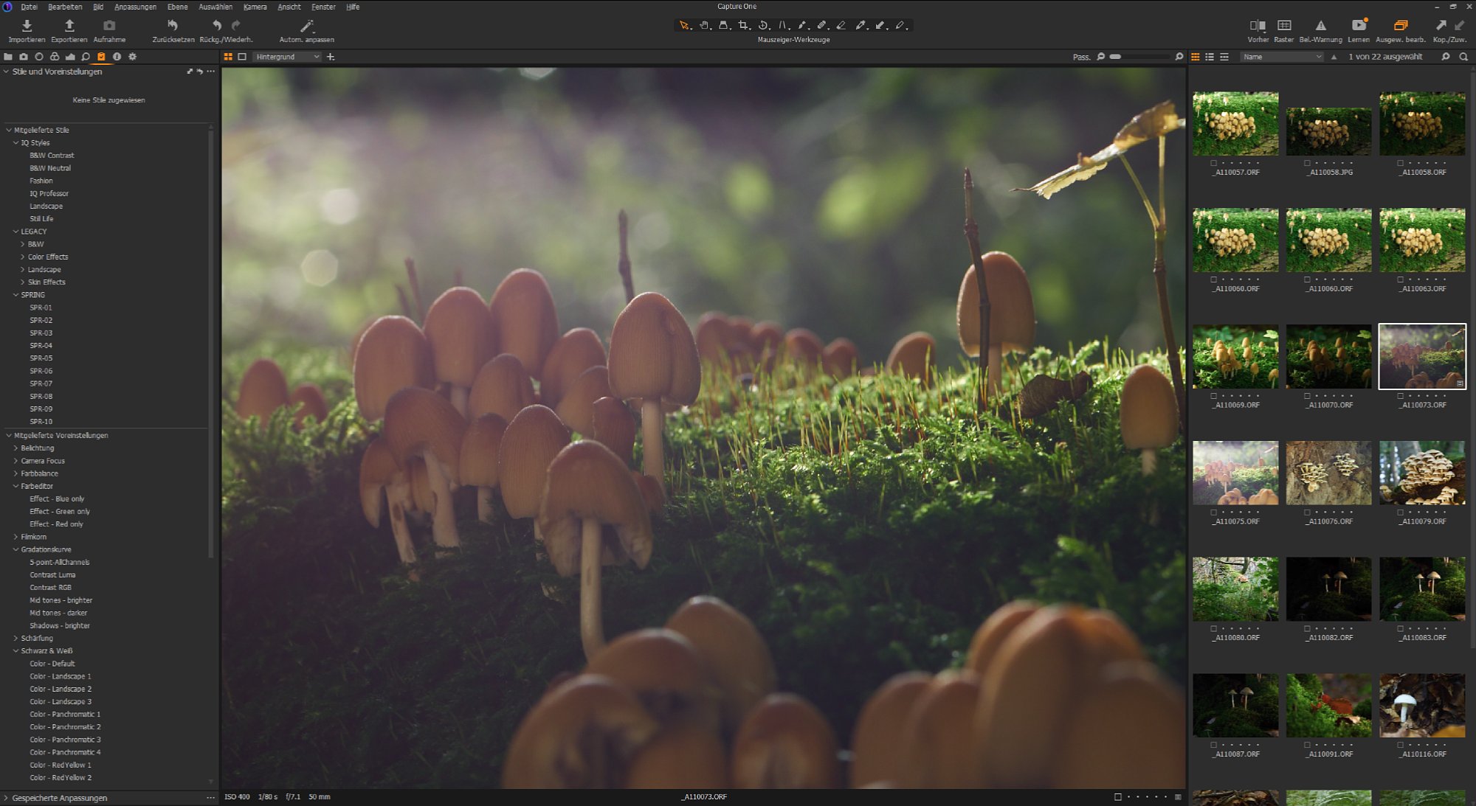Toggle color tag box under _A110057.ORF

[1214, 163]
